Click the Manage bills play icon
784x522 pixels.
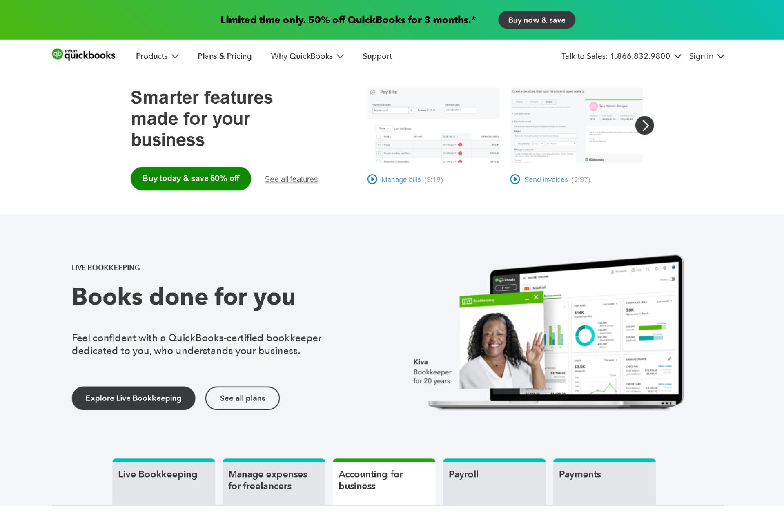[x=372, y=179]
